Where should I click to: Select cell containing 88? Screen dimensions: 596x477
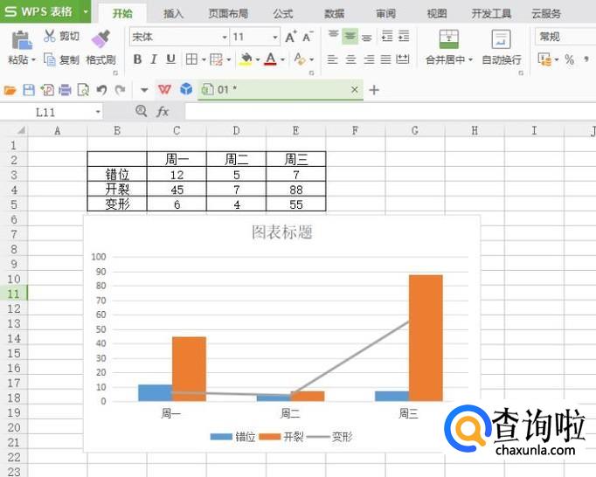296,190
